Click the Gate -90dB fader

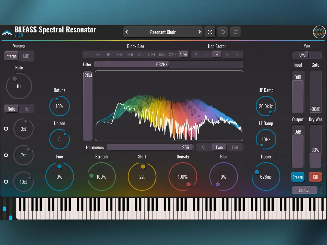coord(316,92)
